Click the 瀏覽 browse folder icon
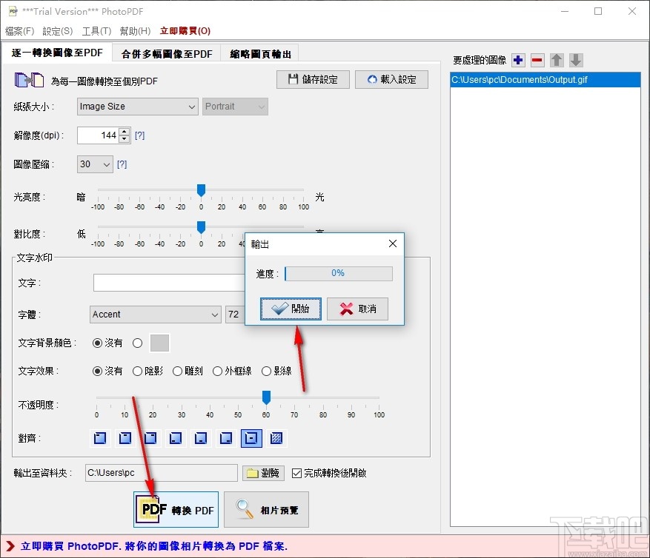Viewport: 650px width, 558px height. coord(263,473)
